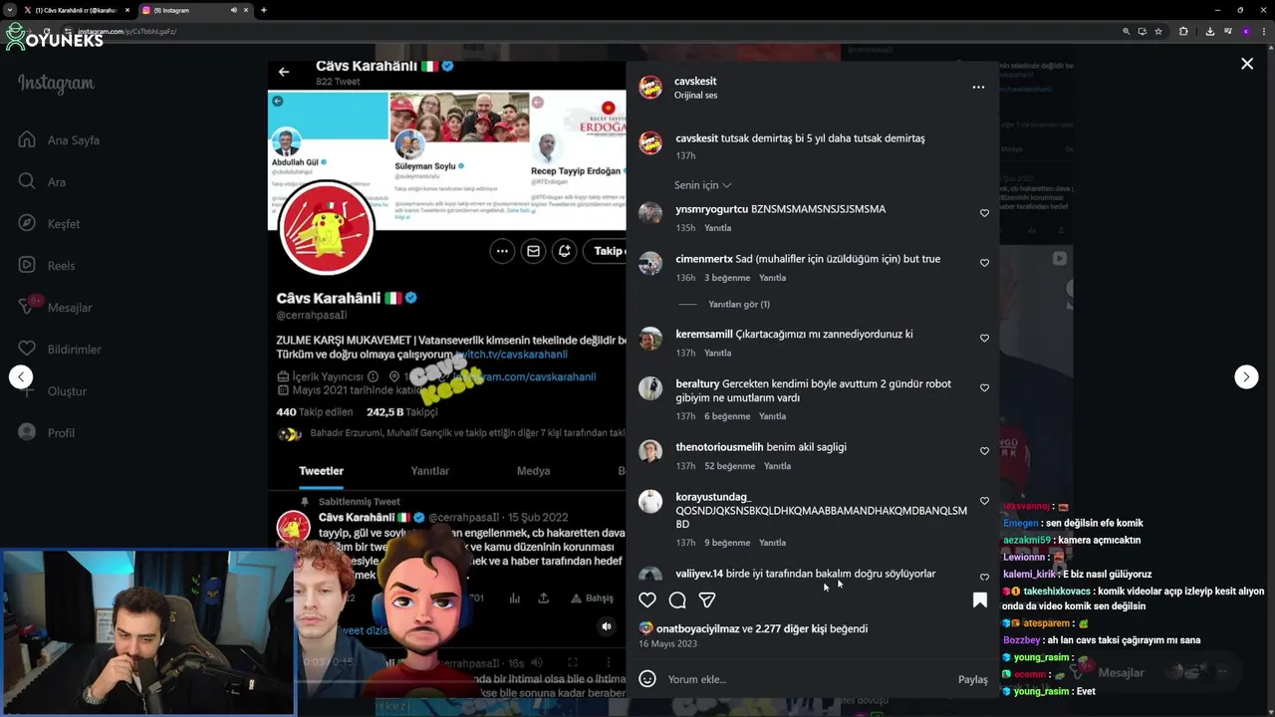
Task: View 52 beğenme likes list
Action: tap(729, 466)
